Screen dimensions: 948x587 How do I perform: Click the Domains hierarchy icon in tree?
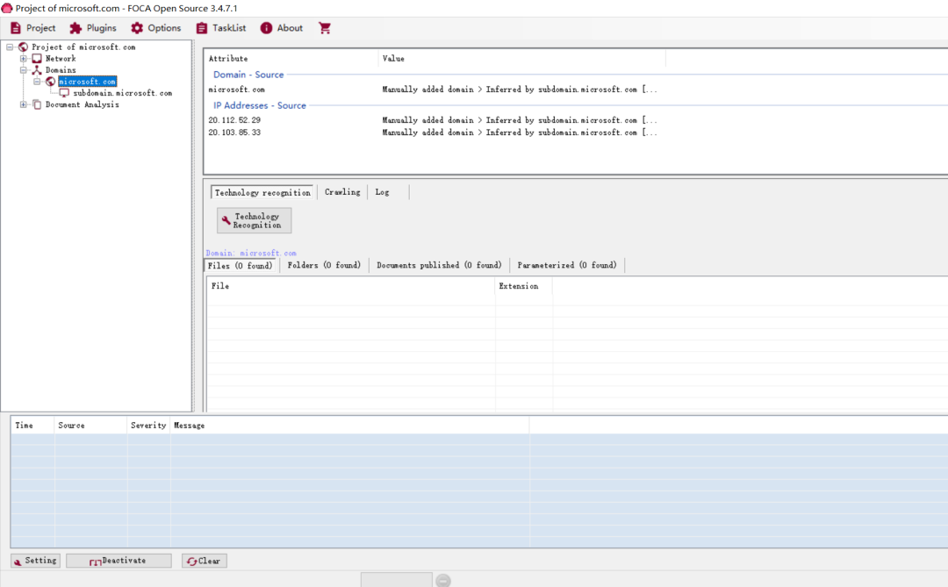click(x=37, y=70)
